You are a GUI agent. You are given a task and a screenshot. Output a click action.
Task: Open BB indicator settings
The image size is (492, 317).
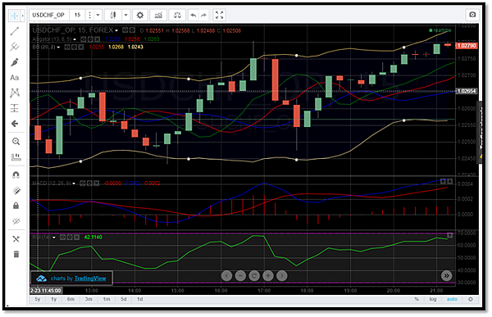[x=74, y=47]
